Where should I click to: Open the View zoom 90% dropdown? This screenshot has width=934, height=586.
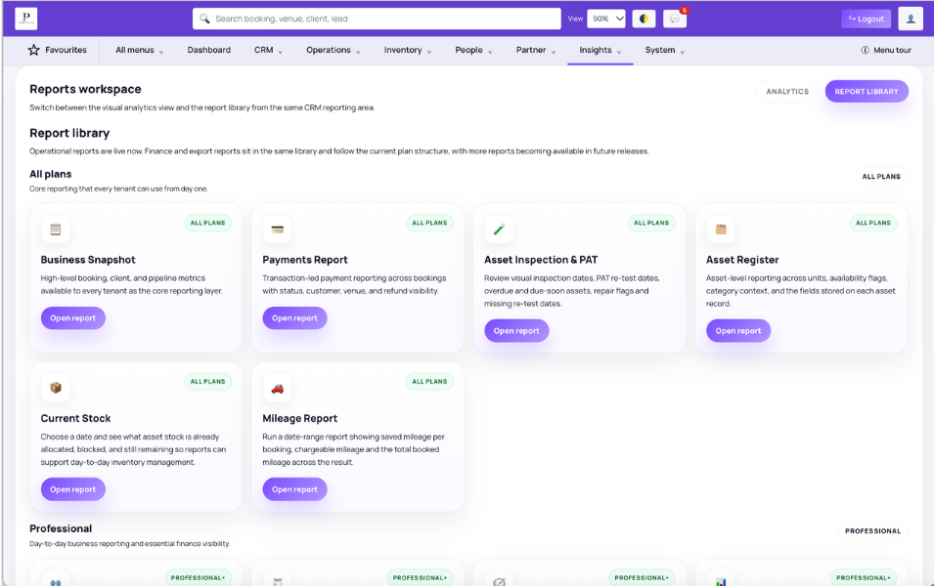605,19
